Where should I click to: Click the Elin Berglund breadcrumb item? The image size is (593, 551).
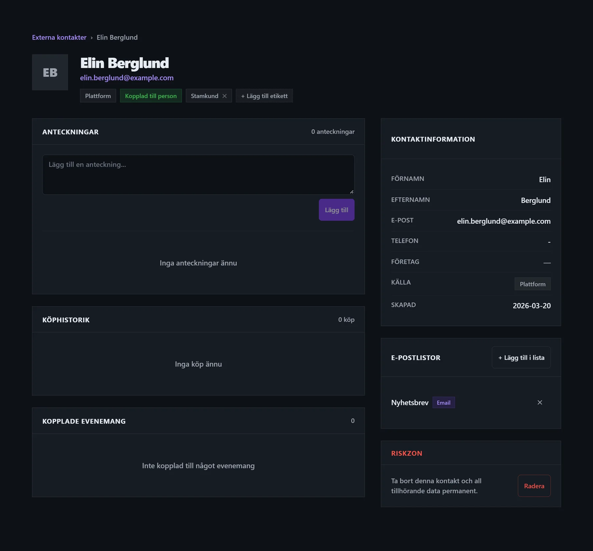(117, 37)
